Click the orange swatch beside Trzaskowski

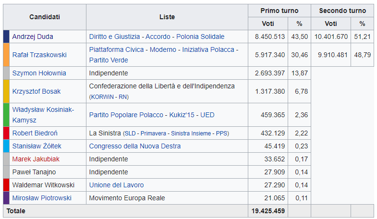coord(6,55)
